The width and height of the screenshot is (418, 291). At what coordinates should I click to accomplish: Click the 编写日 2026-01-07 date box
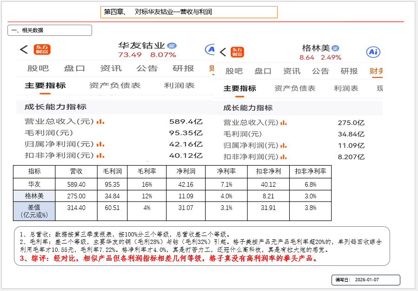[x=366, y=280]
